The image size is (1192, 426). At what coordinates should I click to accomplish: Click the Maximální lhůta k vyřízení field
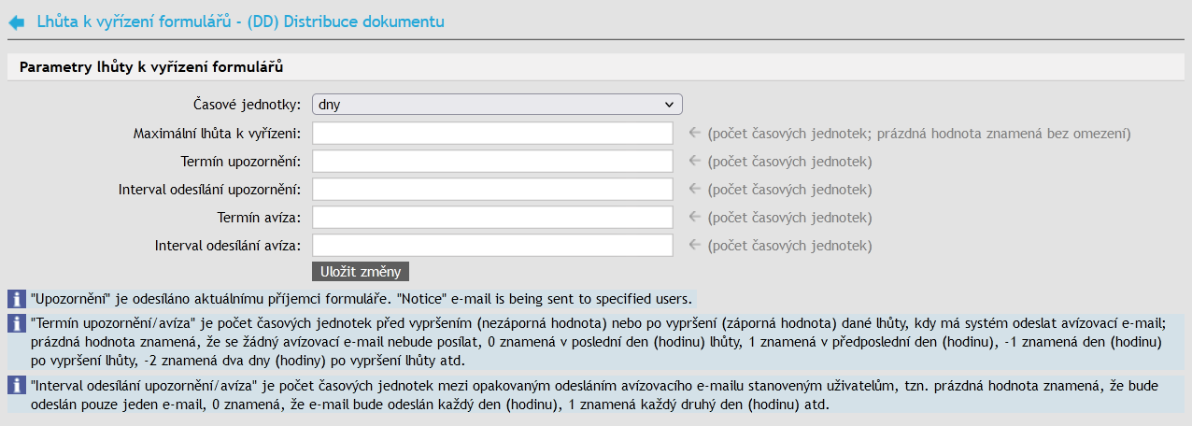pos(492,134)
